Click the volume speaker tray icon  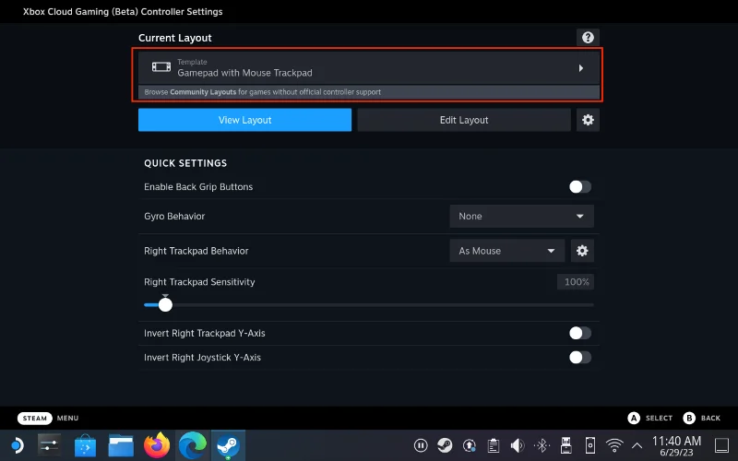coord(518,445)
